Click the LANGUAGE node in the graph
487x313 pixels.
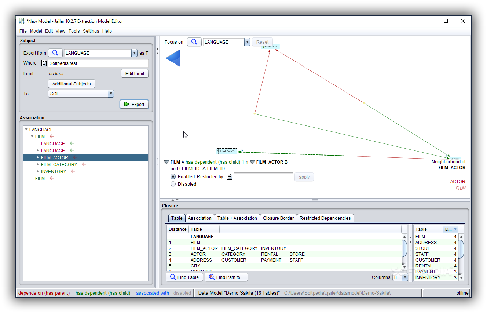271,47
